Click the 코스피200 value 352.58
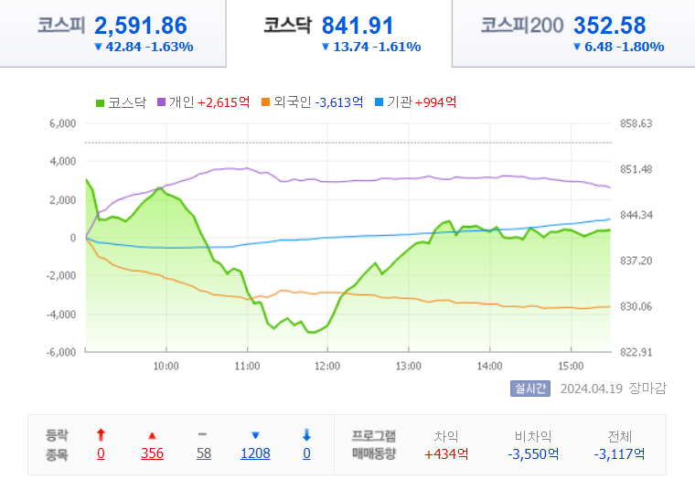Viewport: 695px width, 501px height. click(609, 26)
